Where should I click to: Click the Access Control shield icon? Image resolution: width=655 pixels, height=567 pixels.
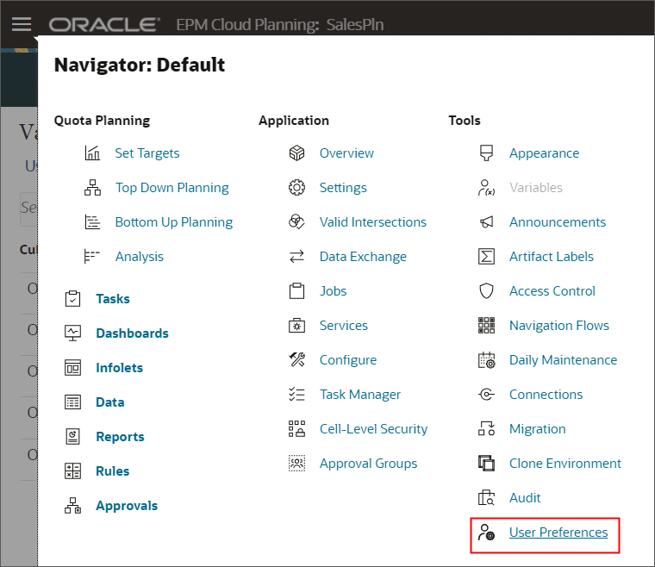(x=487, y=291)
